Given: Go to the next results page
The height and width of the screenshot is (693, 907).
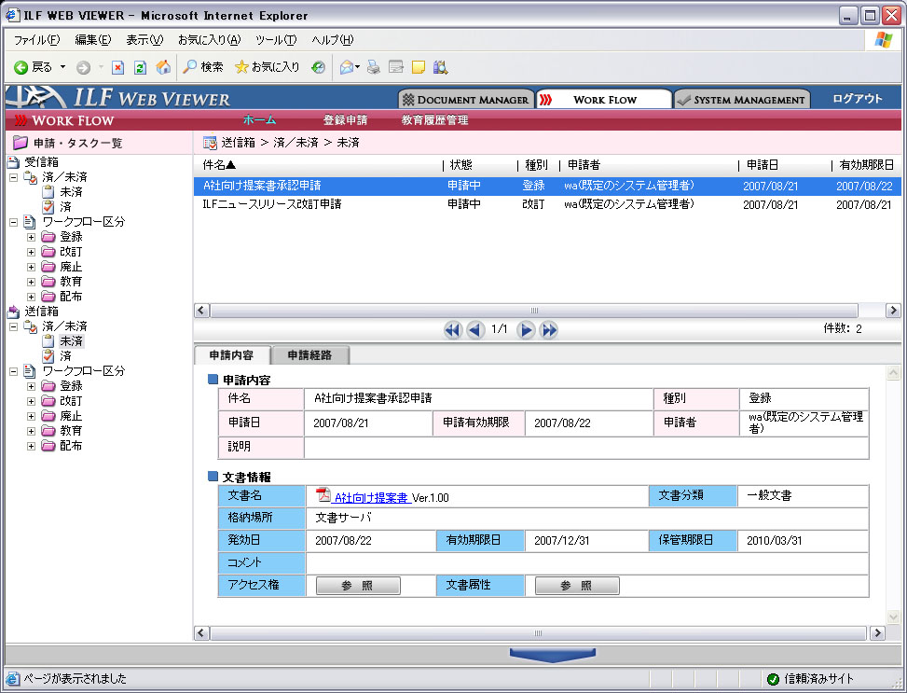Looking at the screenshot, I should (x=525, y=330).
